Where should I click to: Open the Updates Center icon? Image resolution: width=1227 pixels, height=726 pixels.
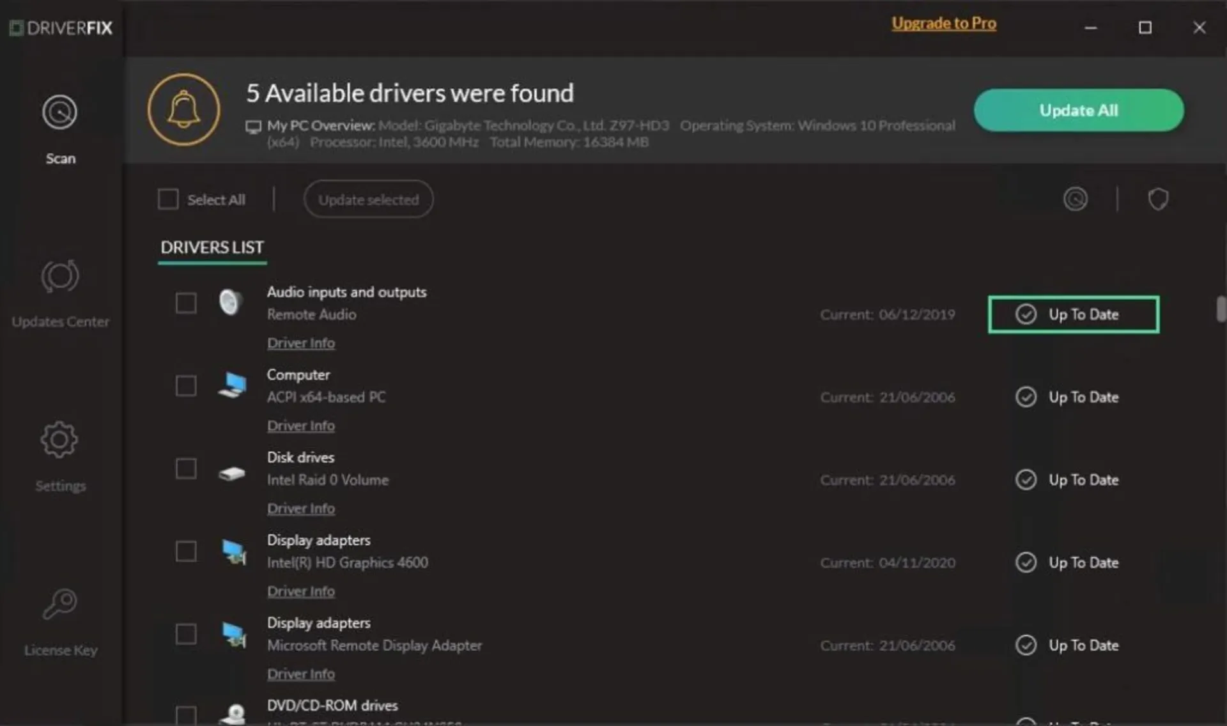point(60,276)
